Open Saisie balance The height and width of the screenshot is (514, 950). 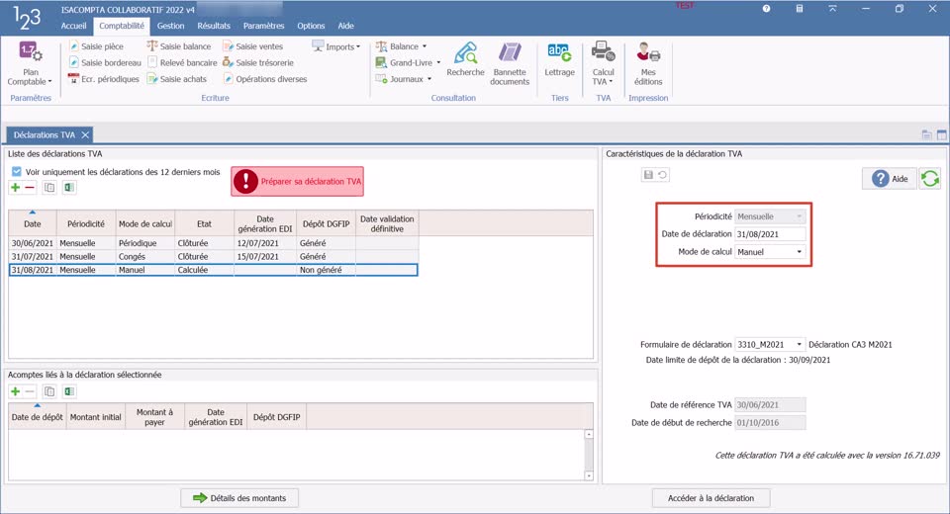click(x=179, y=46)
